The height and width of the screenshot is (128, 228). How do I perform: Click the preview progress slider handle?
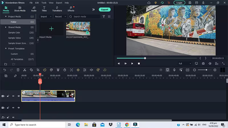coord(145,58)
